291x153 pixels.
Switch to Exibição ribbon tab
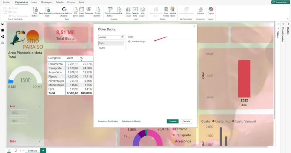pos(60,2)
